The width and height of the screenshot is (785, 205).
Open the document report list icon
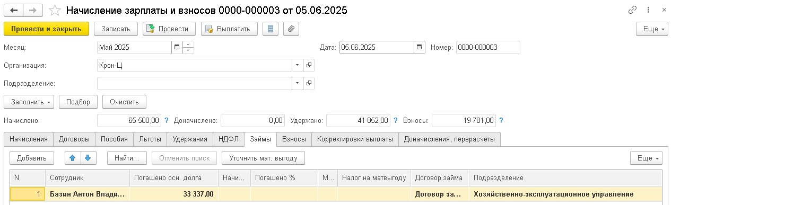271,29
